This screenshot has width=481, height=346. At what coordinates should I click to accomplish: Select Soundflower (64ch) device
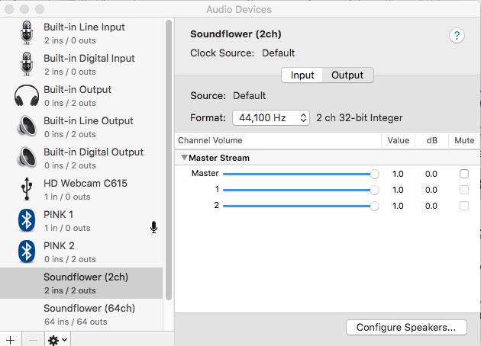(81, 315)
